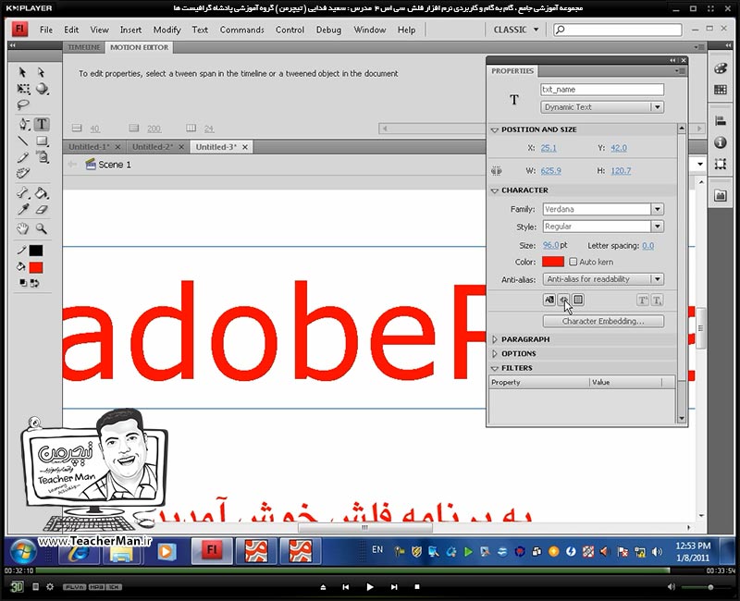Collapse the Filters section
The image size is (740, 601).
coord(495,368)
